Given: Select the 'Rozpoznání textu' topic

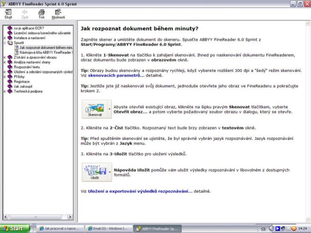Looking at the screenshot, I should (x=27, y=67).
